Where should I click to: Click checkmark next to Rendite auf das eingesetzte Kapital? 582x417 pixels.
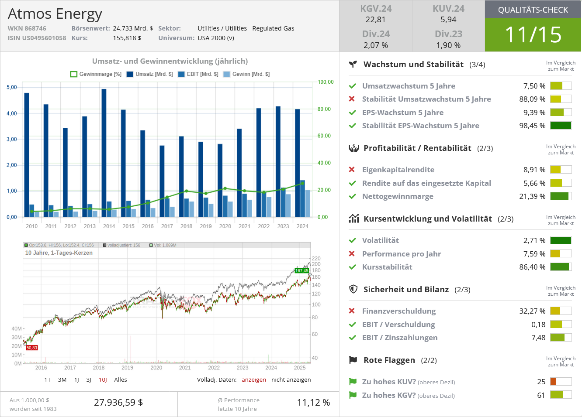(352, 183)
